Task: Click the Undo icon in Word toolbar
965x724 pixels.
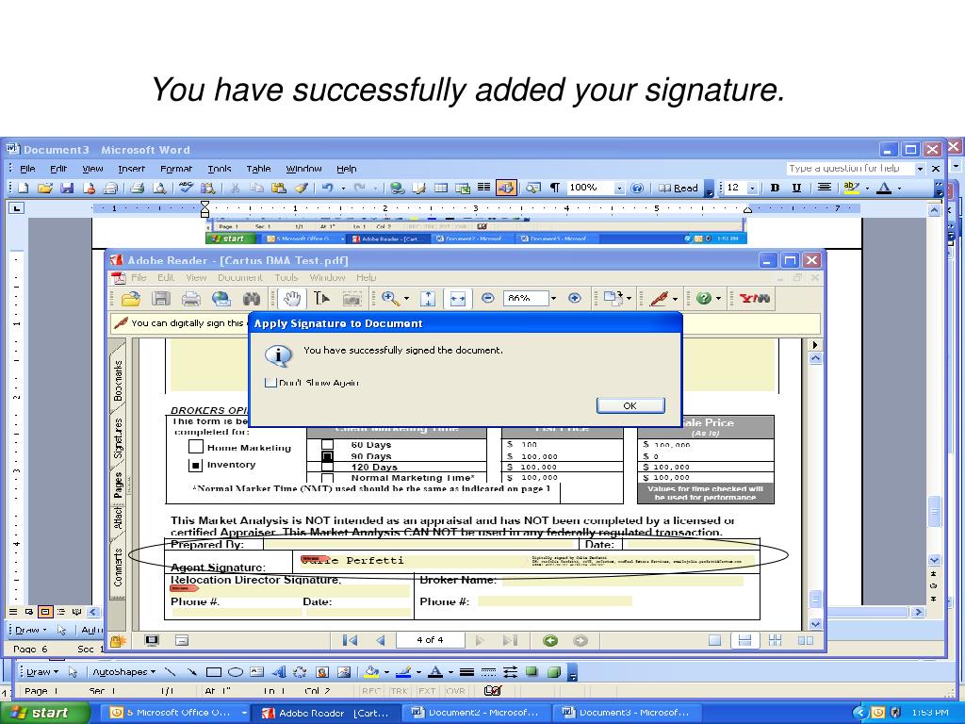Action: click(x=327, y=188)
